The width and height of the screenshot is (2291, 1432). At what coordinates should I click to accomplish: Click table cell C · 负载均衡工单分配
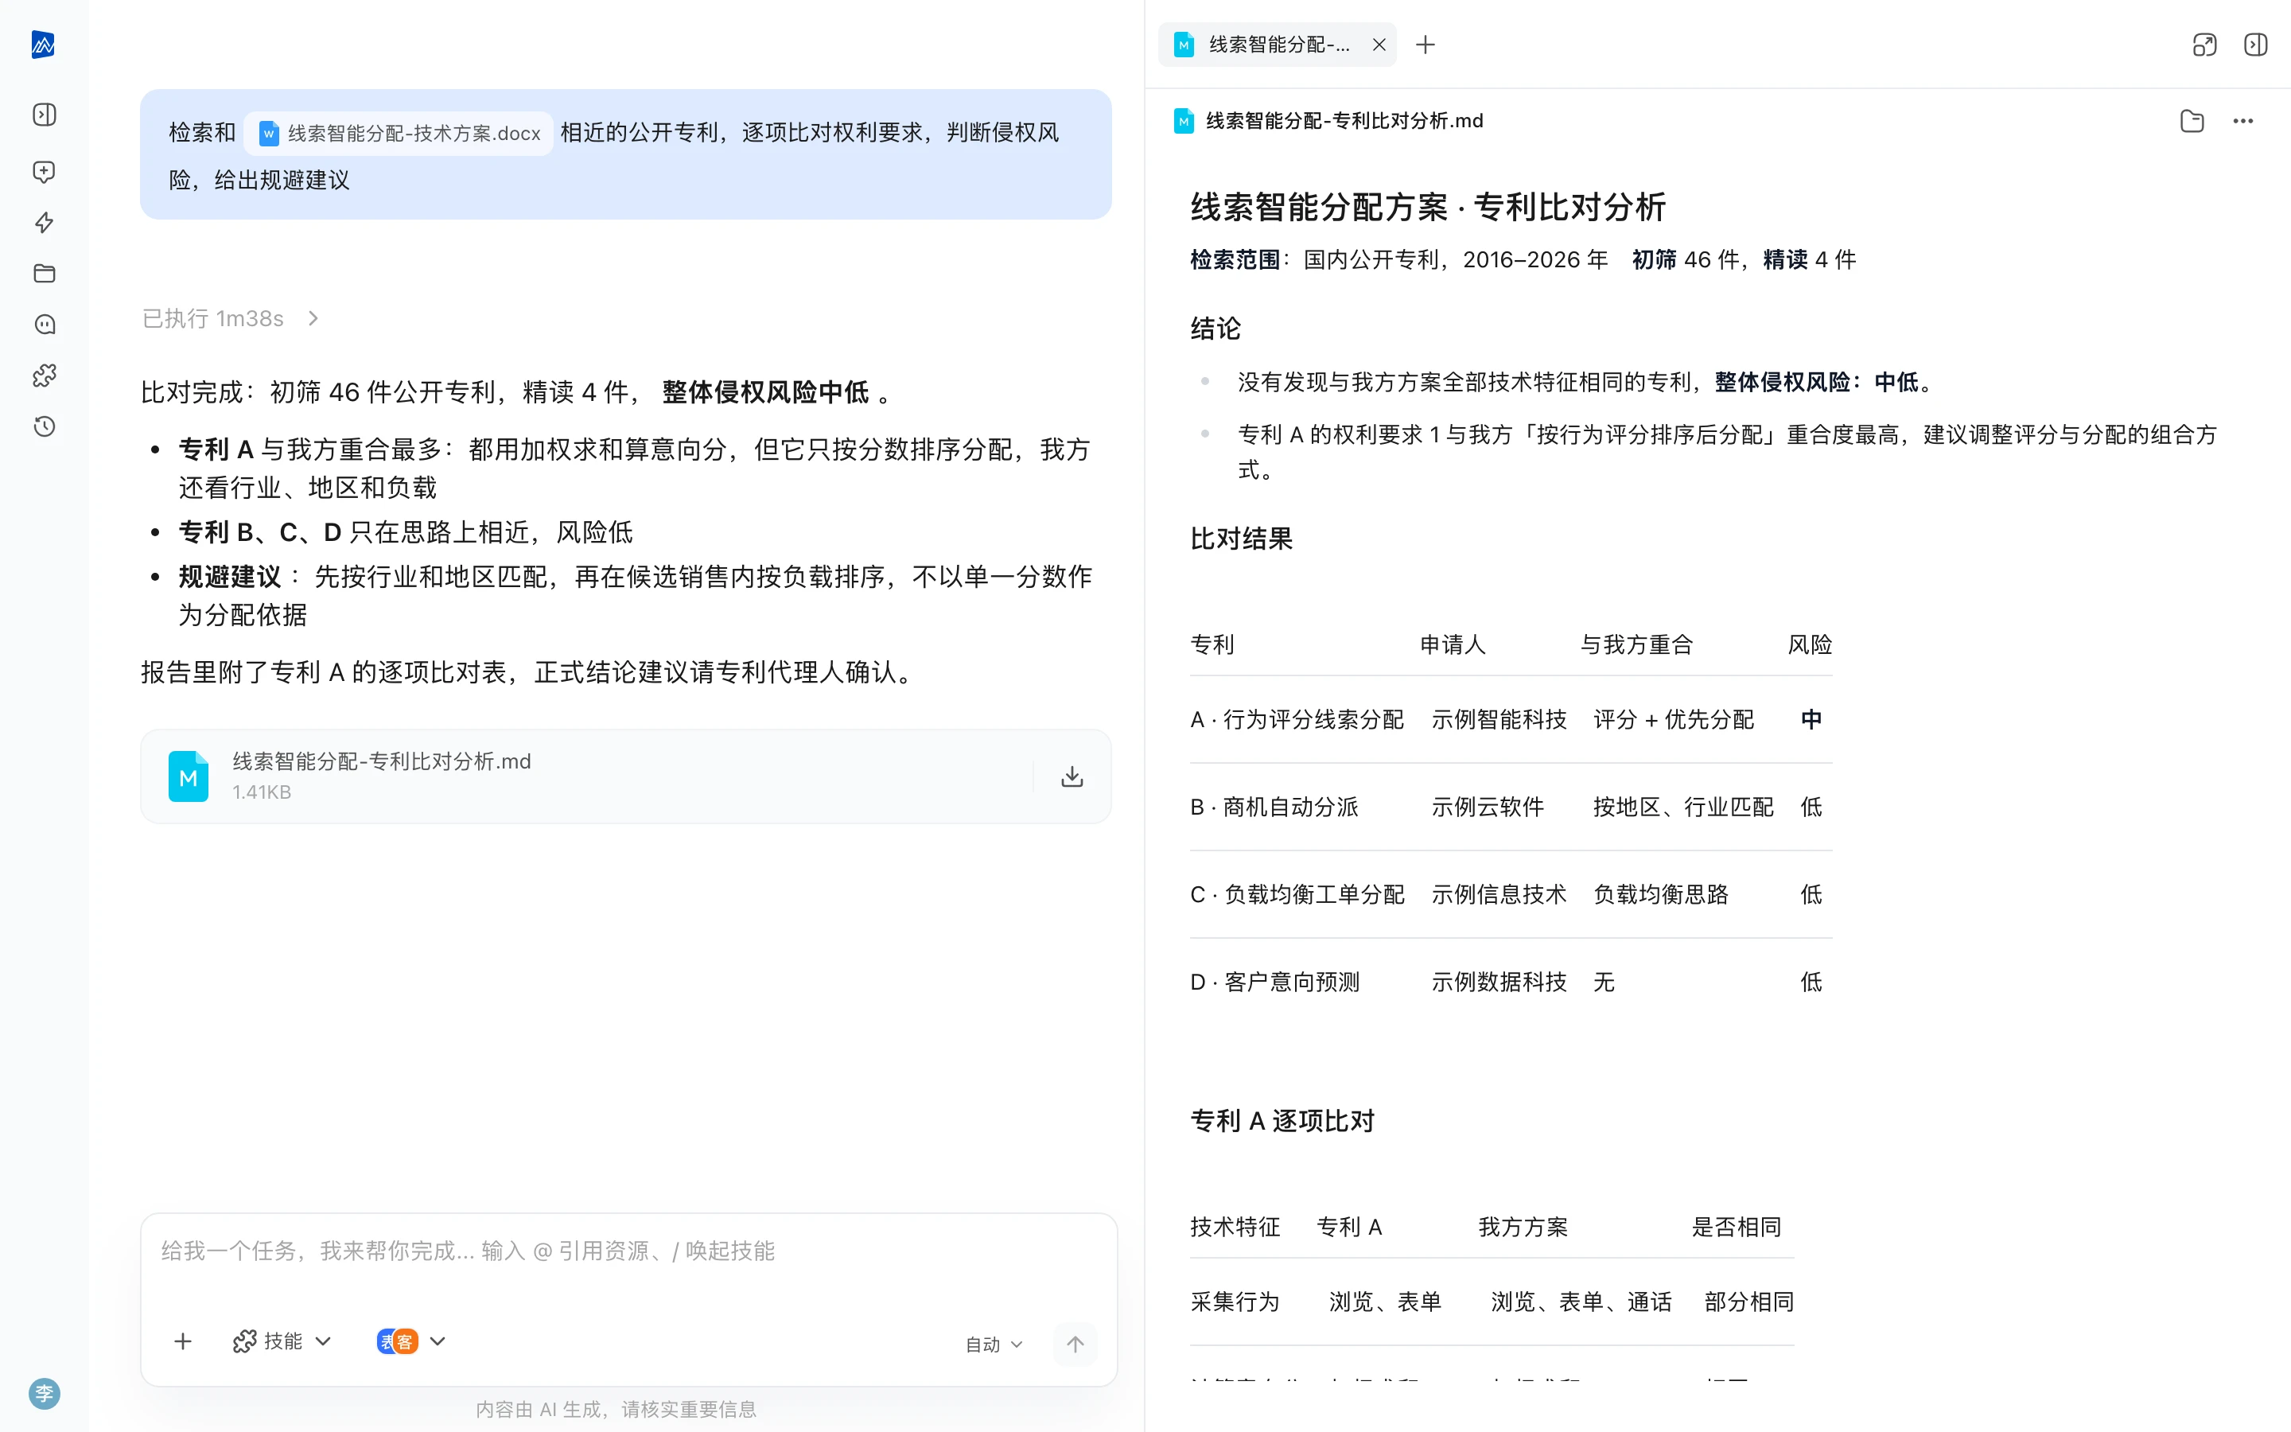(1296, 894)
